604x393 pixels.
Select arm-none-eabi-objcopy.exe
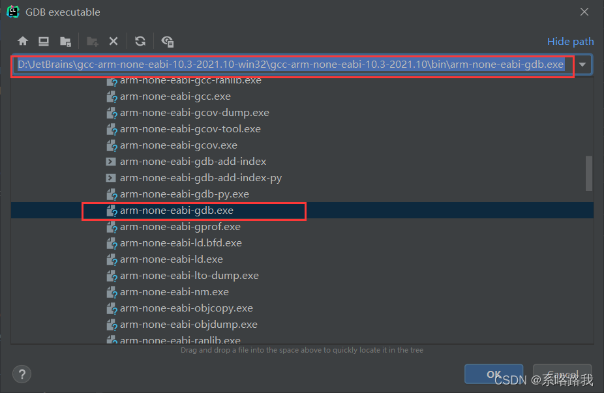pyautogui.click(x=187, y=308)
